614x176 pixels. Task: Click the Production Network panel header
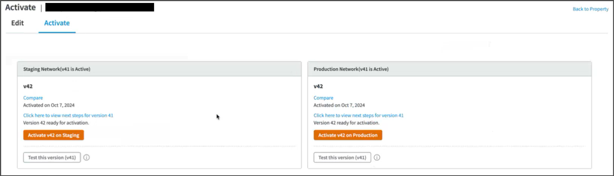tap(351, 69)
